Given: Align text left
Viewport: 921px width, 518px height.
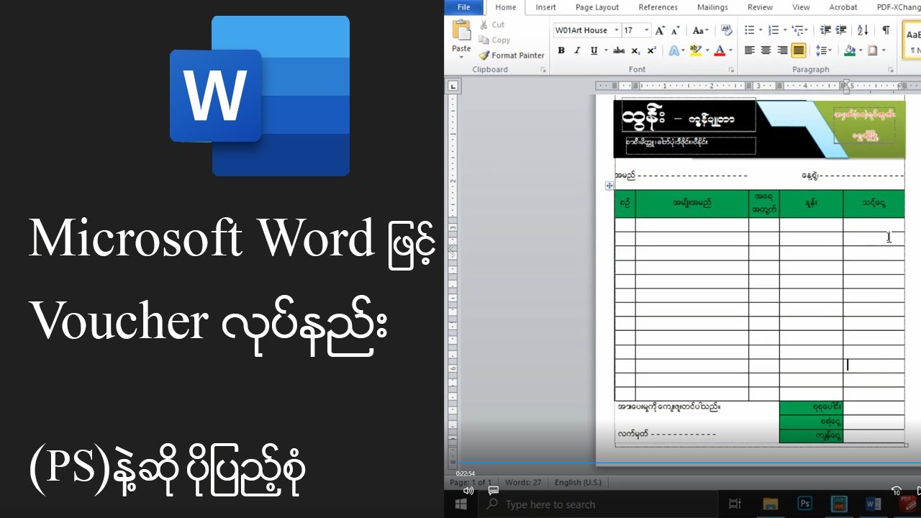Looking at the screenshot, I should (x=749, y=50).
